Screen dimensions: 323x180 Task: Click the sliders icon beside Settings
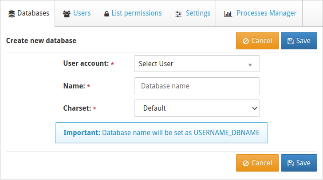[178, 14]
